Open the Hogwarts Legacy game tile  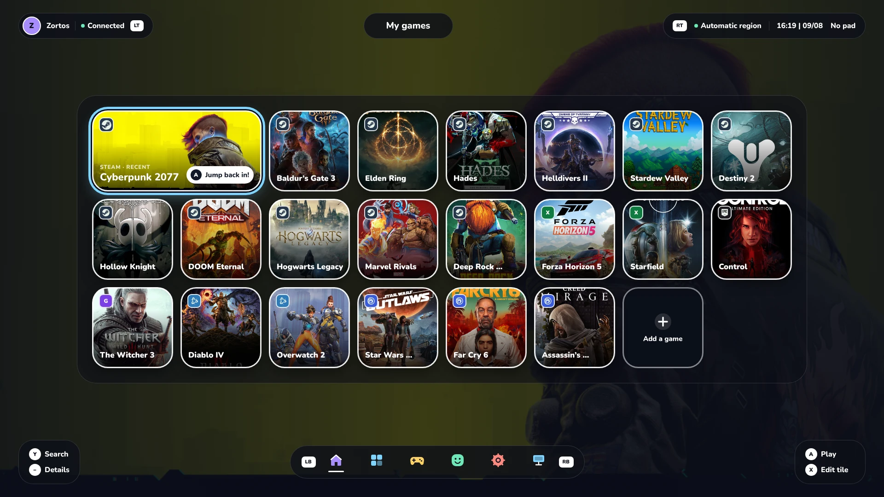[309, 239]
